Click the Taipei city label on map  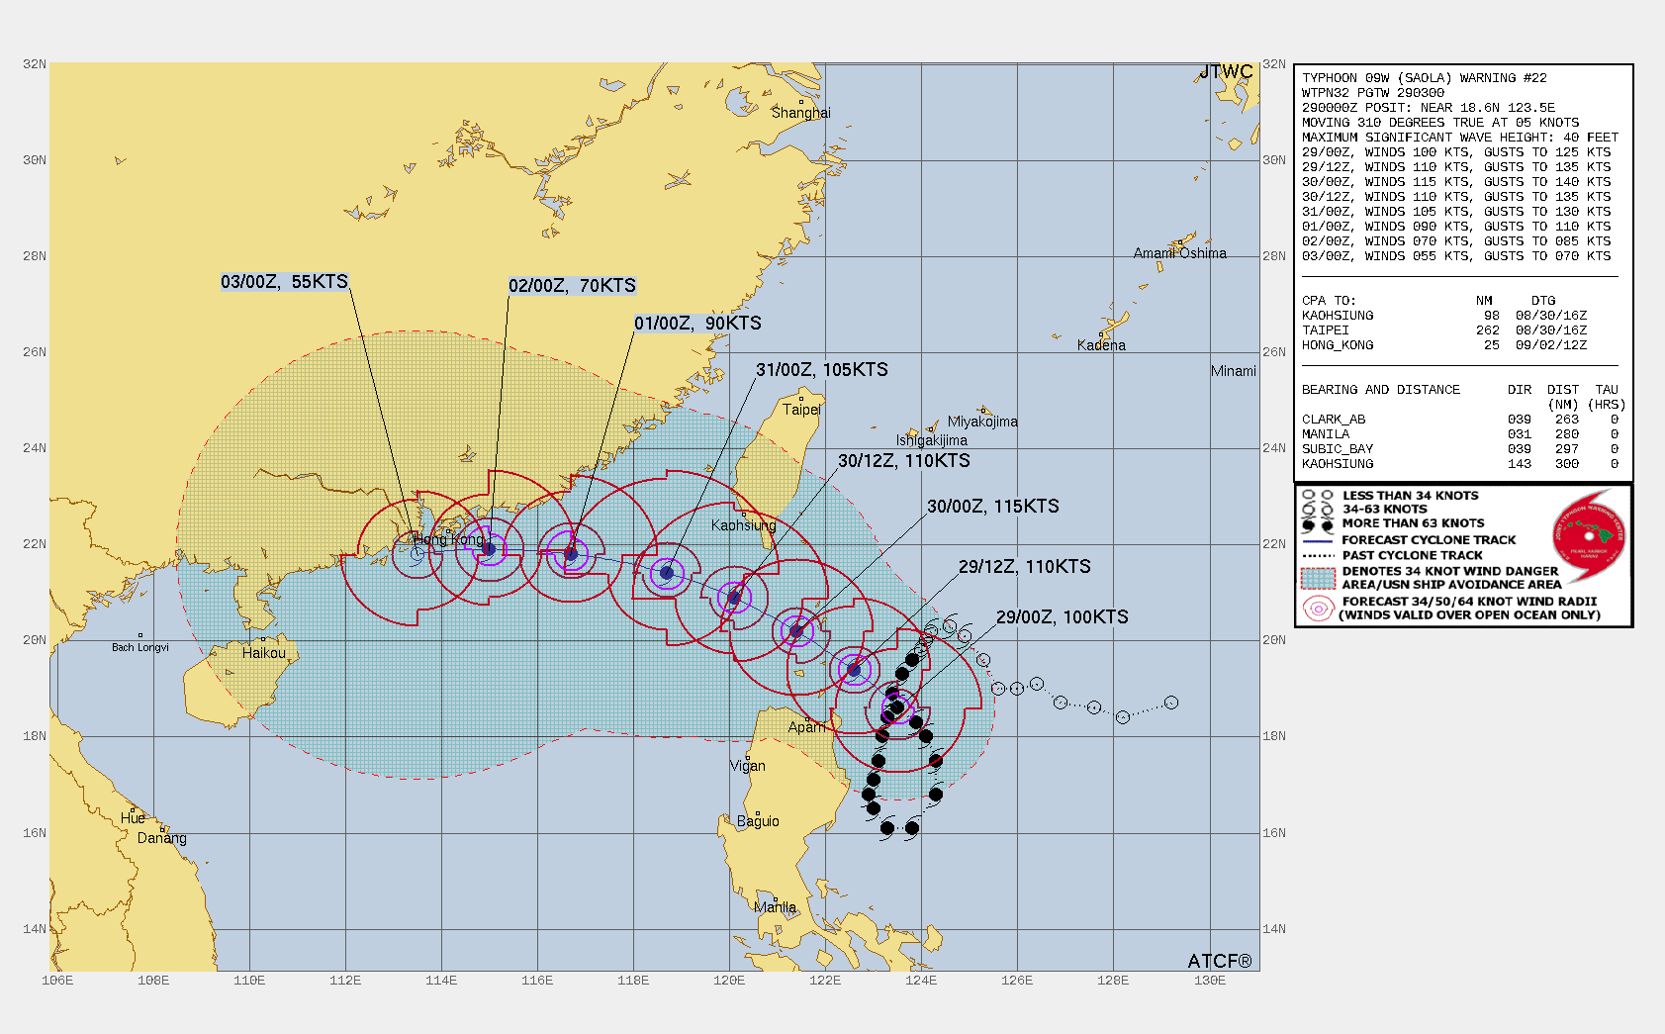coord(802,410)
